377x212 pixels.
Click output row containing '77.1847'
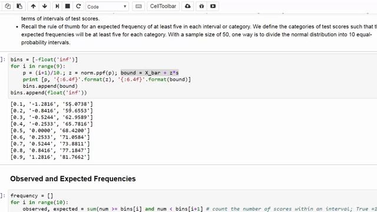coord(50,151)
